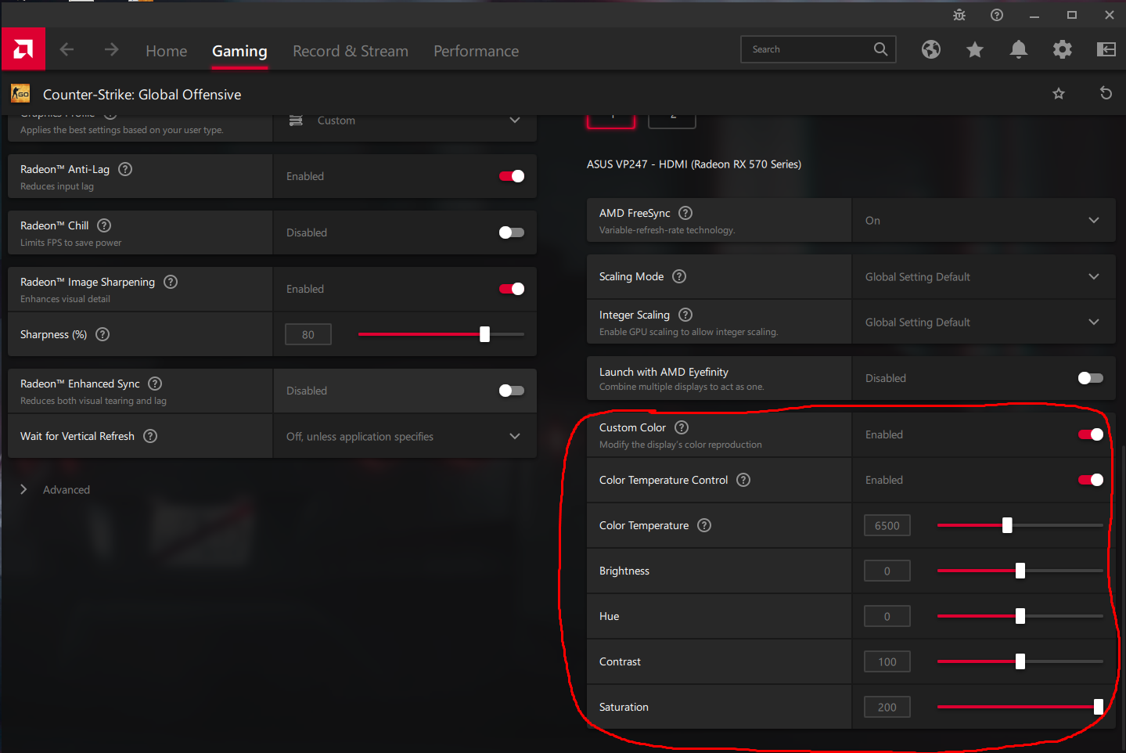Show help for Wait for Vertical Refresh
Image resolution: width=1126 pixels, height=753 pixels.
(150, 436)
